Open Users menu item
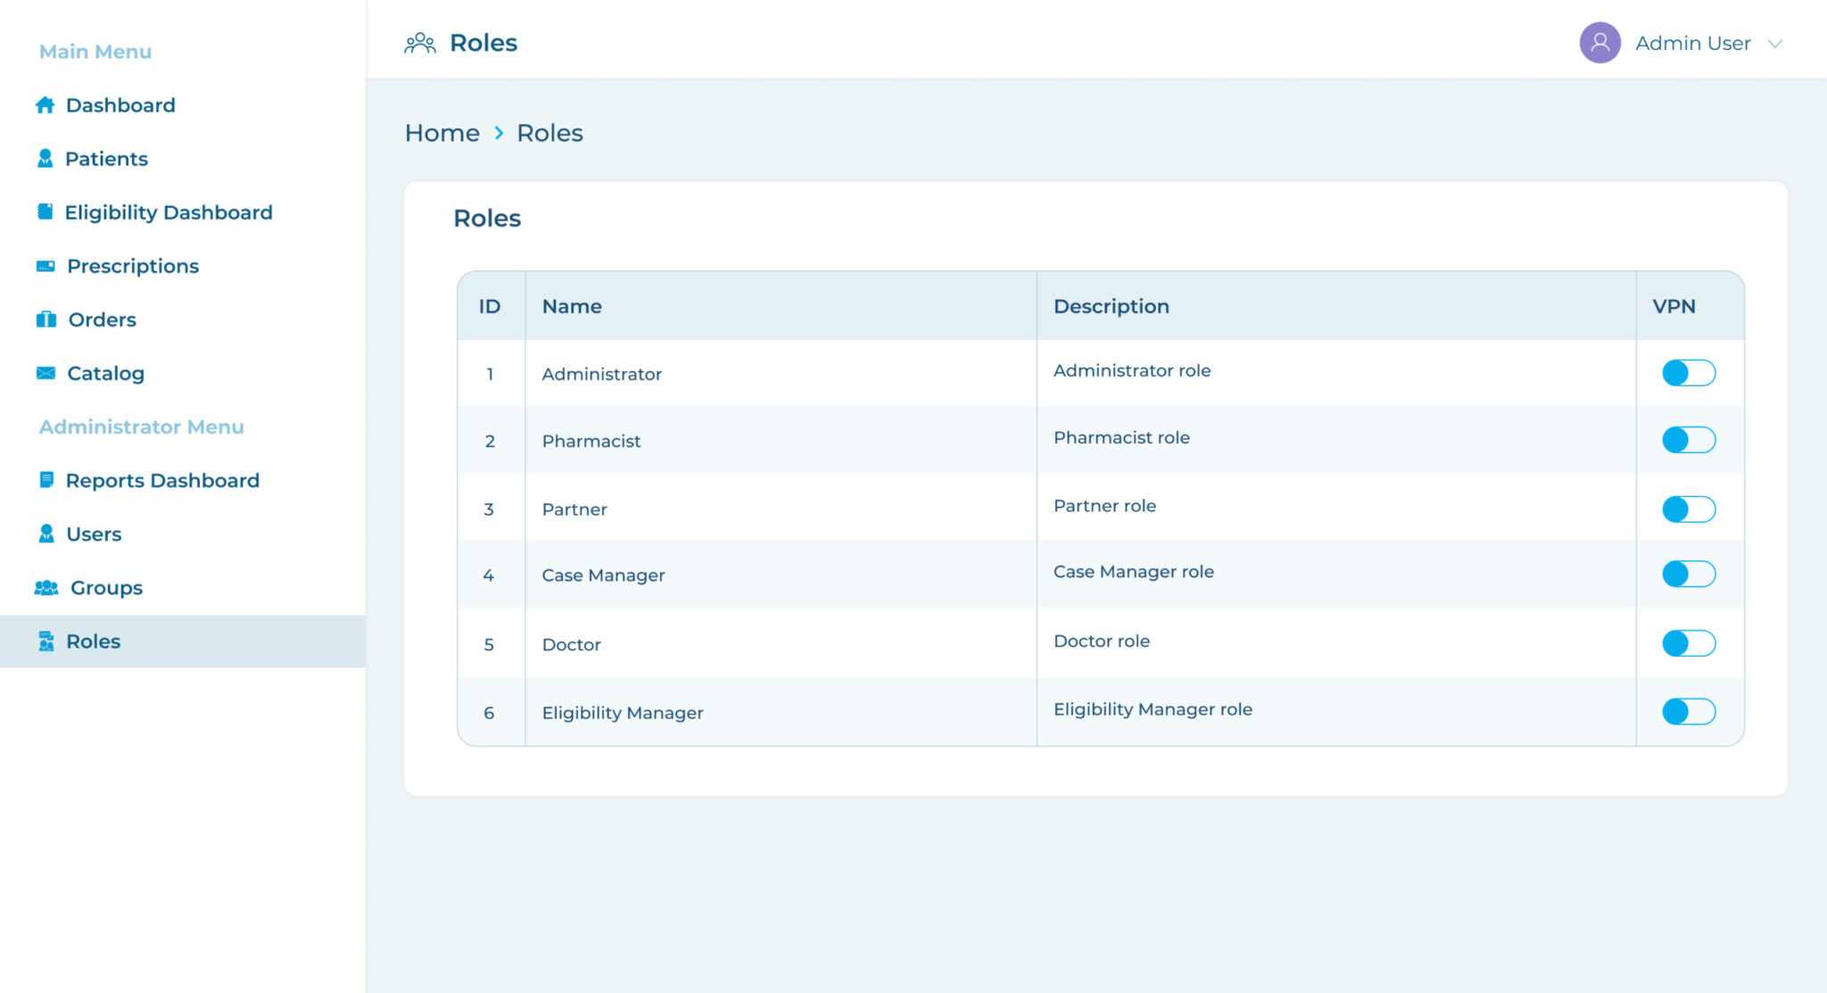This screenshot has height=993, width=1827. 94,534
